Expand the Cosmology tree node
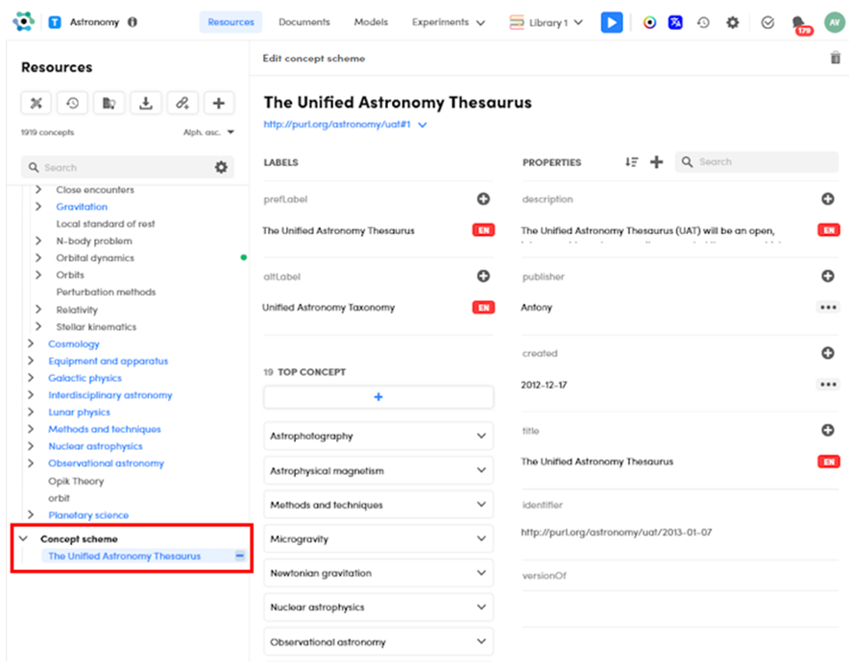This screenshot has height=664, width=849. click(32, 344)
